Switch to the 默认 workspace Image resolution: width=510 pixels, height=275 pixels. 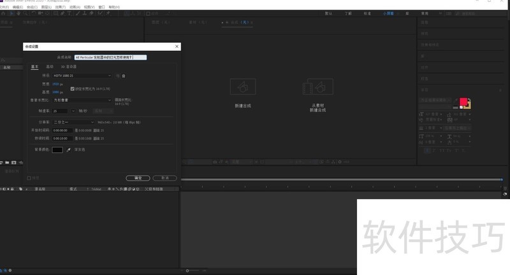[x=328, y=13]
